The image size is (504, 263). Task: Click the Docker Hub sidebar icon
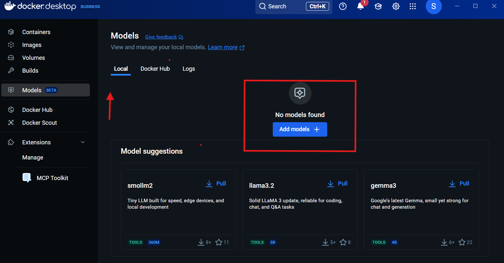tap(11, 110)
